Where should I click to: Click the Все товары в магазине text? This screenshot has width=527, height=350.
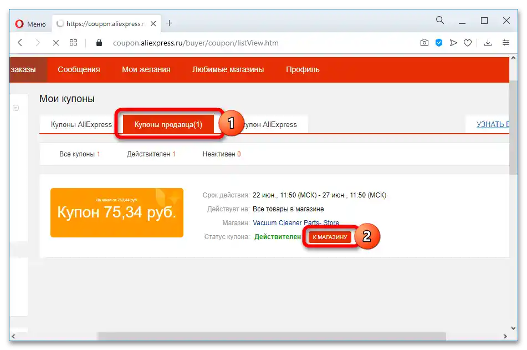click(288, 209)
